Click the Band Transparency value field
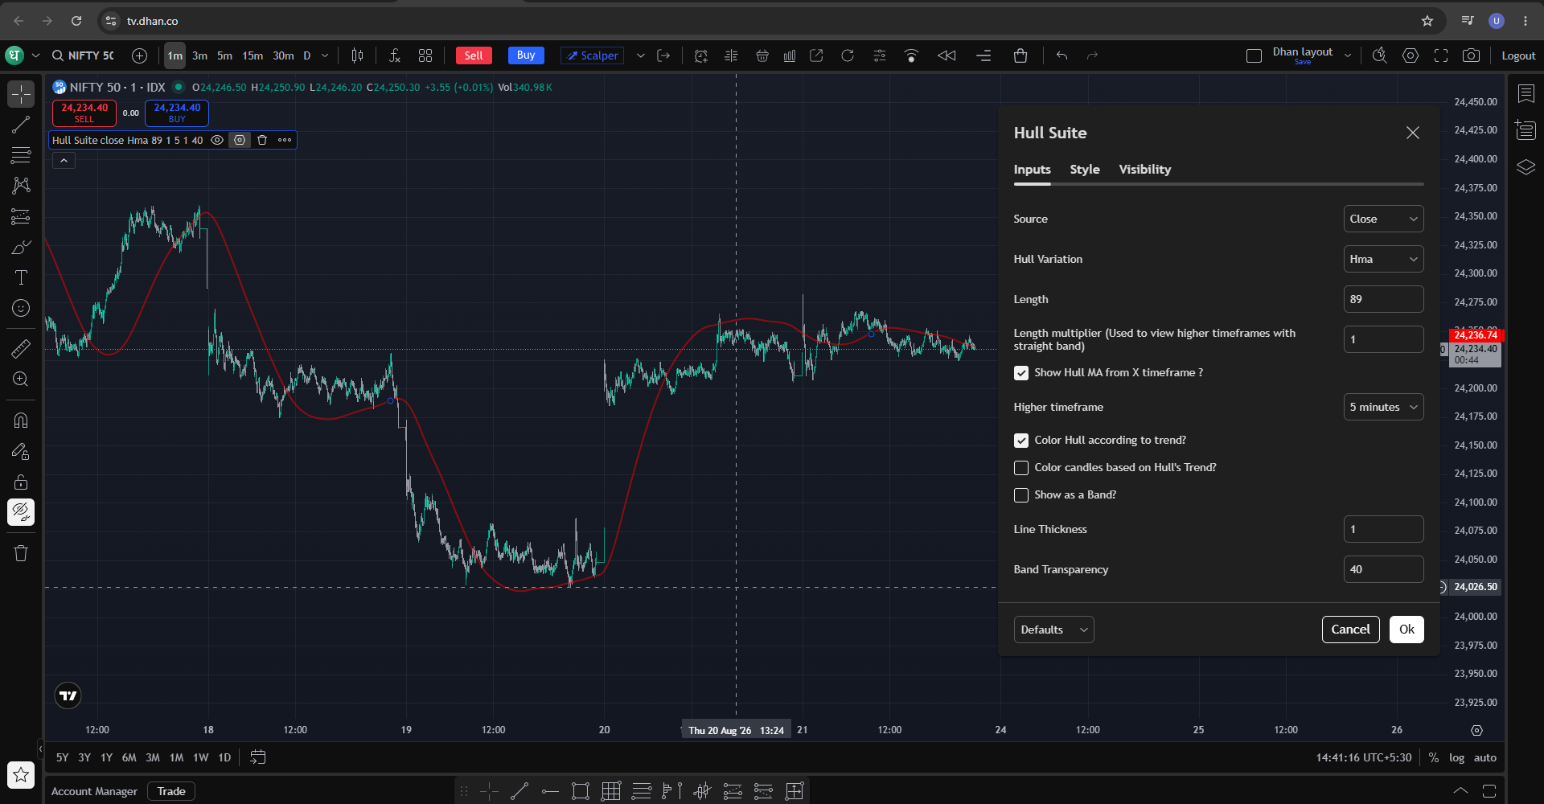 point(1383,569)
